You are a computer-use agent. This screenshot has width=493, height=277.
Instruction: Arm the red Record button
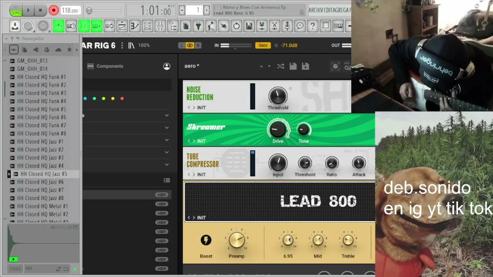click(54, 10)
